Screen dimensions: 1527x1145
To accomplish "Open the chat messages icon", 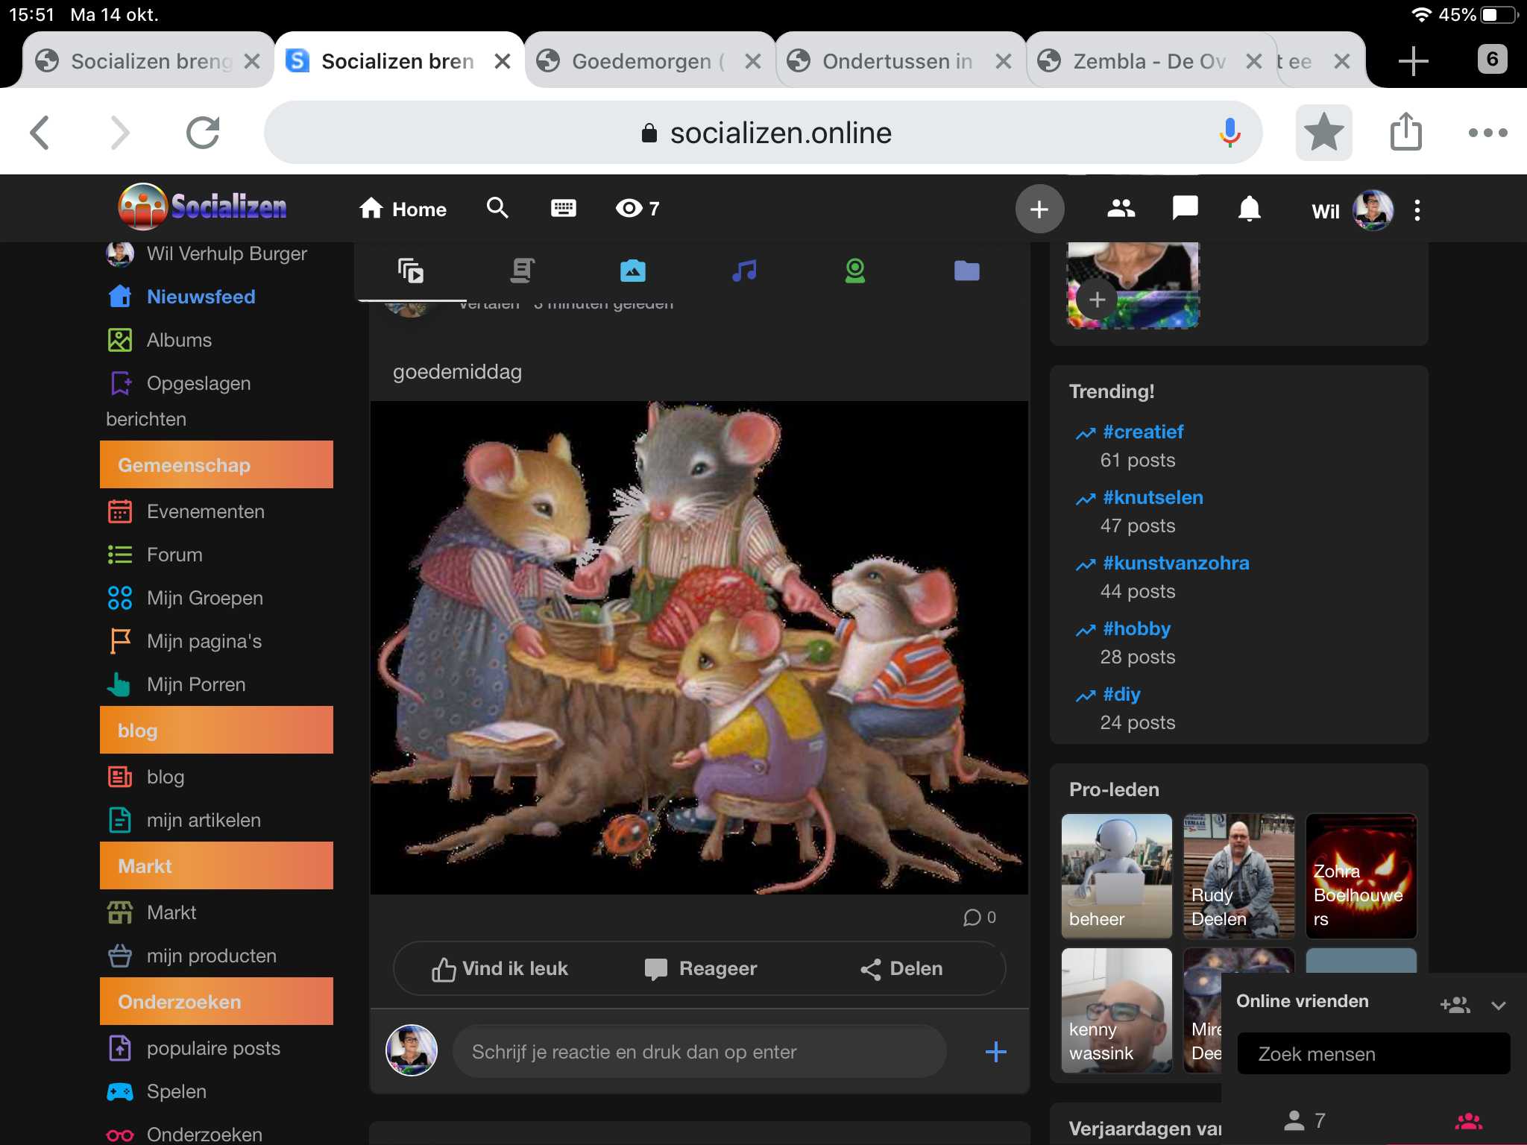I will 1186,208.
